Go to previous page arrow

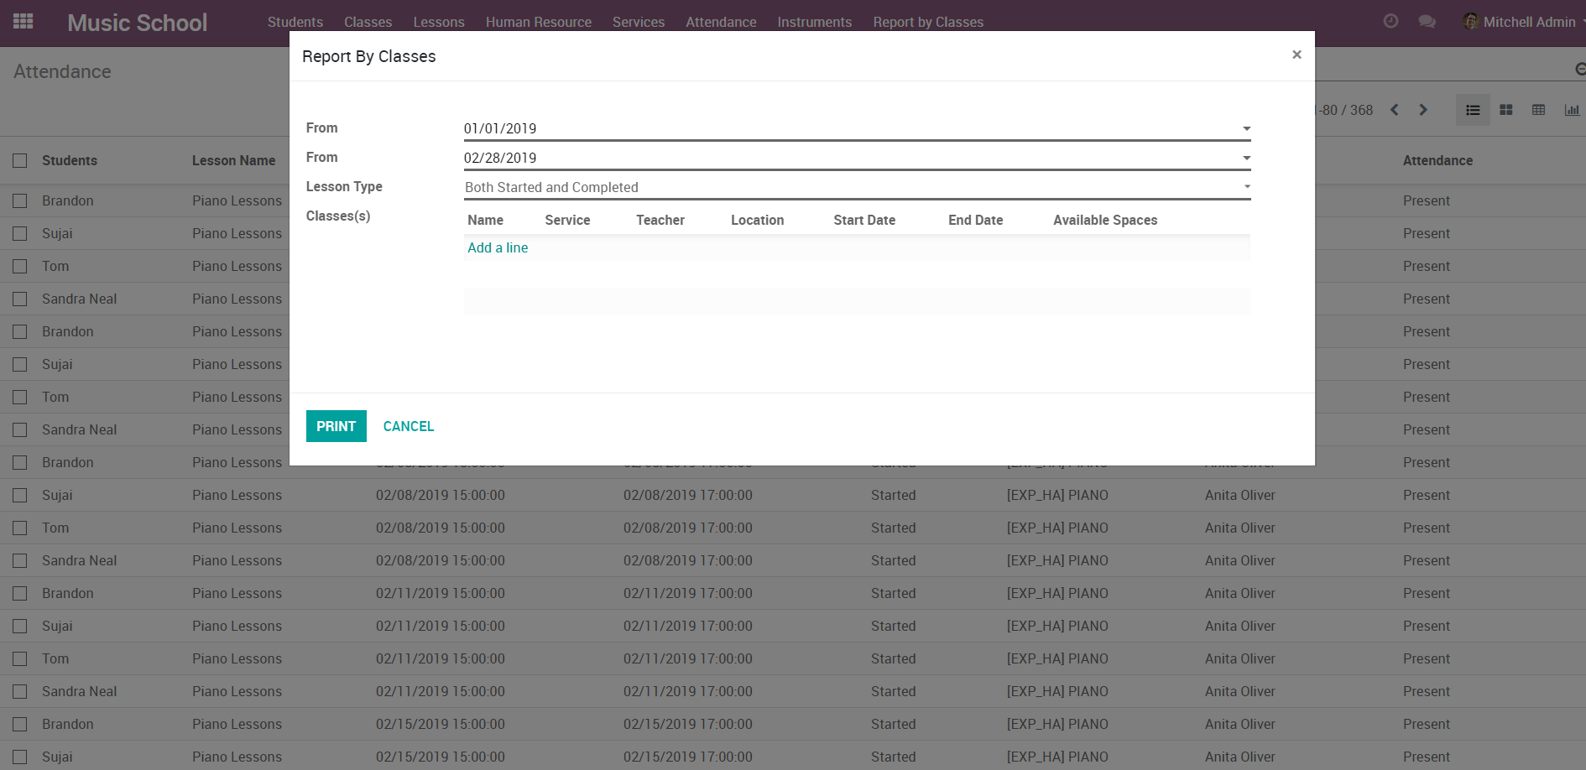click(1395, 110)
